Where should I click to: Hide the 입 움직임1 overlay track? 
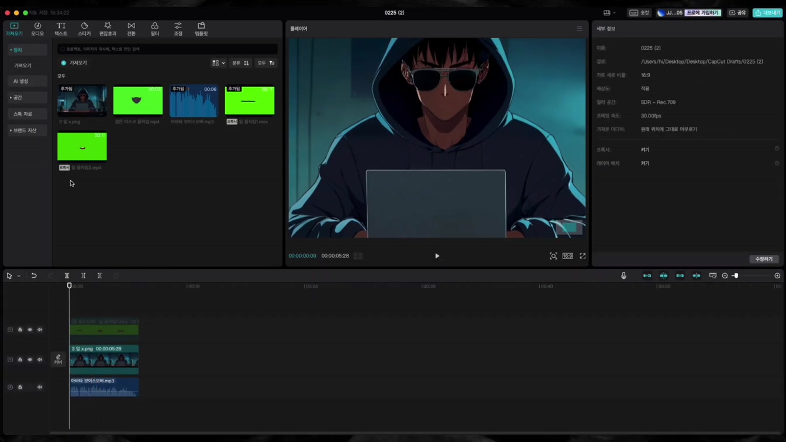tap(30, 330)
